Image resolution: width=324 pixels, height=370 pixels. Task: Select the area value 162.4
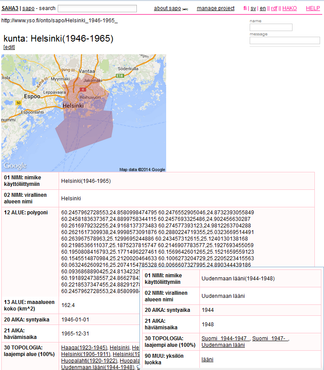click(x=68, y=305)
